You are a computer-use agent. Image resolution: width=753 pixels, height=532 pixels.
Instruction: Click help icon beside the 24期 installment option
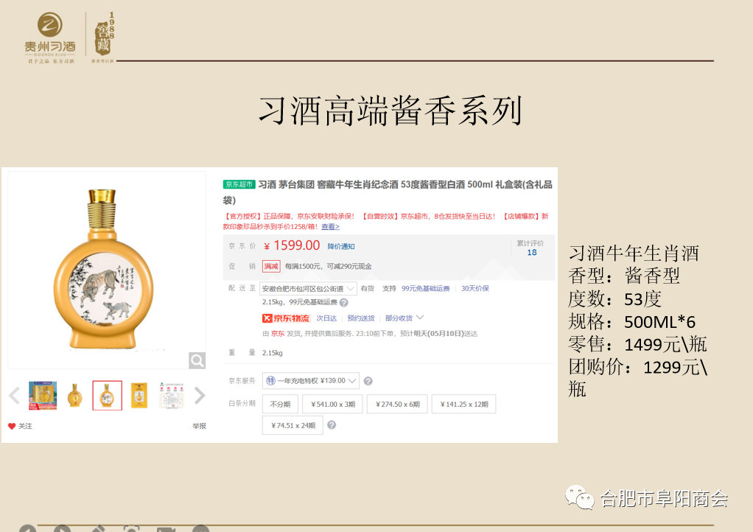(x=332, y=425)
